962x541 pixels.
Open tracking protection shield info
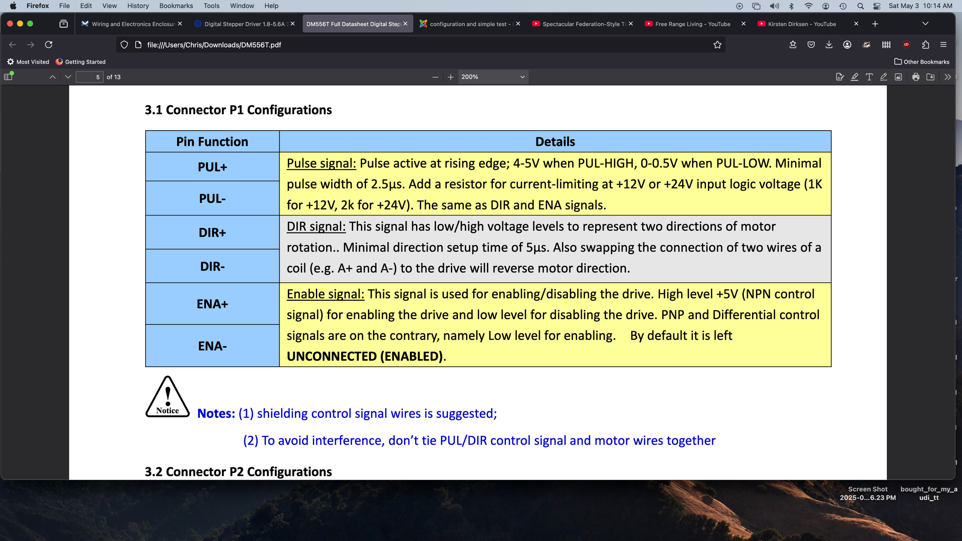click(x=124, y=45)
